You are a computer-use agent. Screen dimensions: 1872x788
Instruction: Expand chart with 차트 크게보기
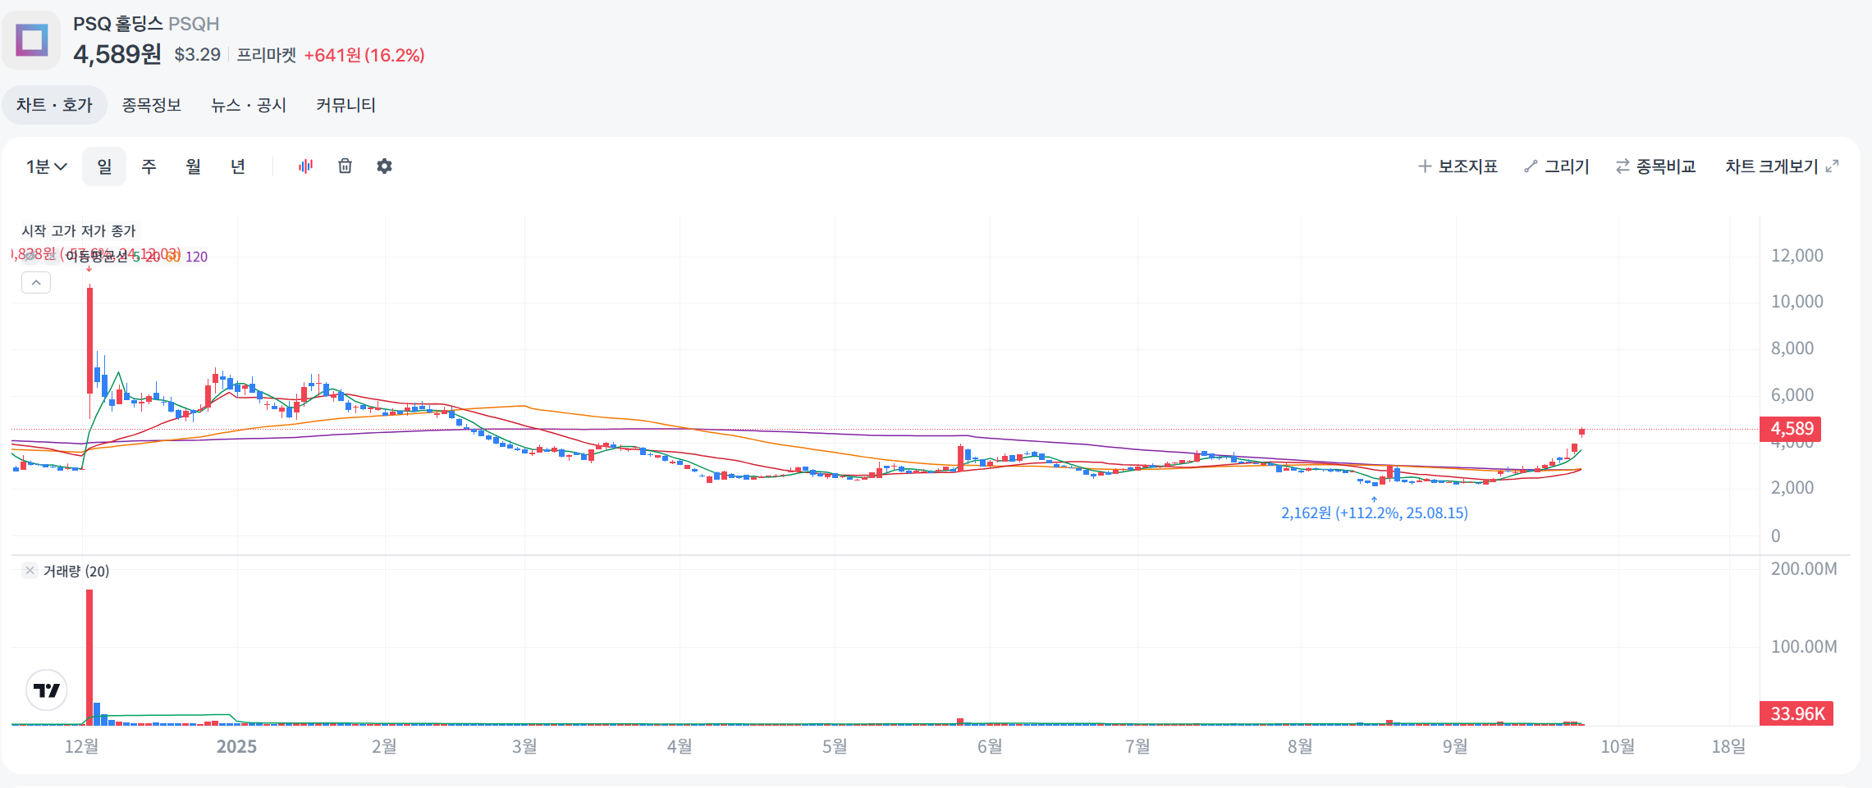(1782, 166)
